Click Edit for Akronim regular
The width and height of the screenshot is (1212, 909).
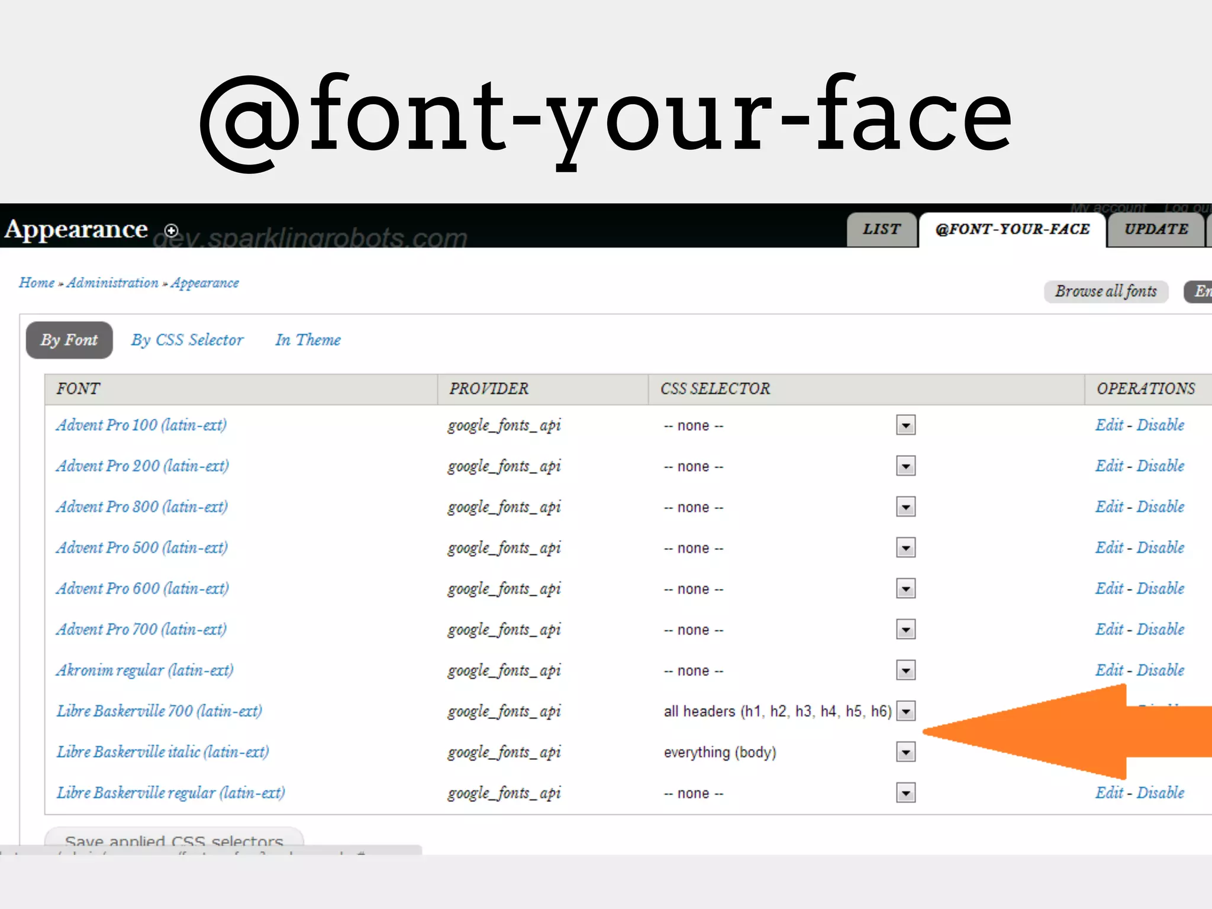1109,670
